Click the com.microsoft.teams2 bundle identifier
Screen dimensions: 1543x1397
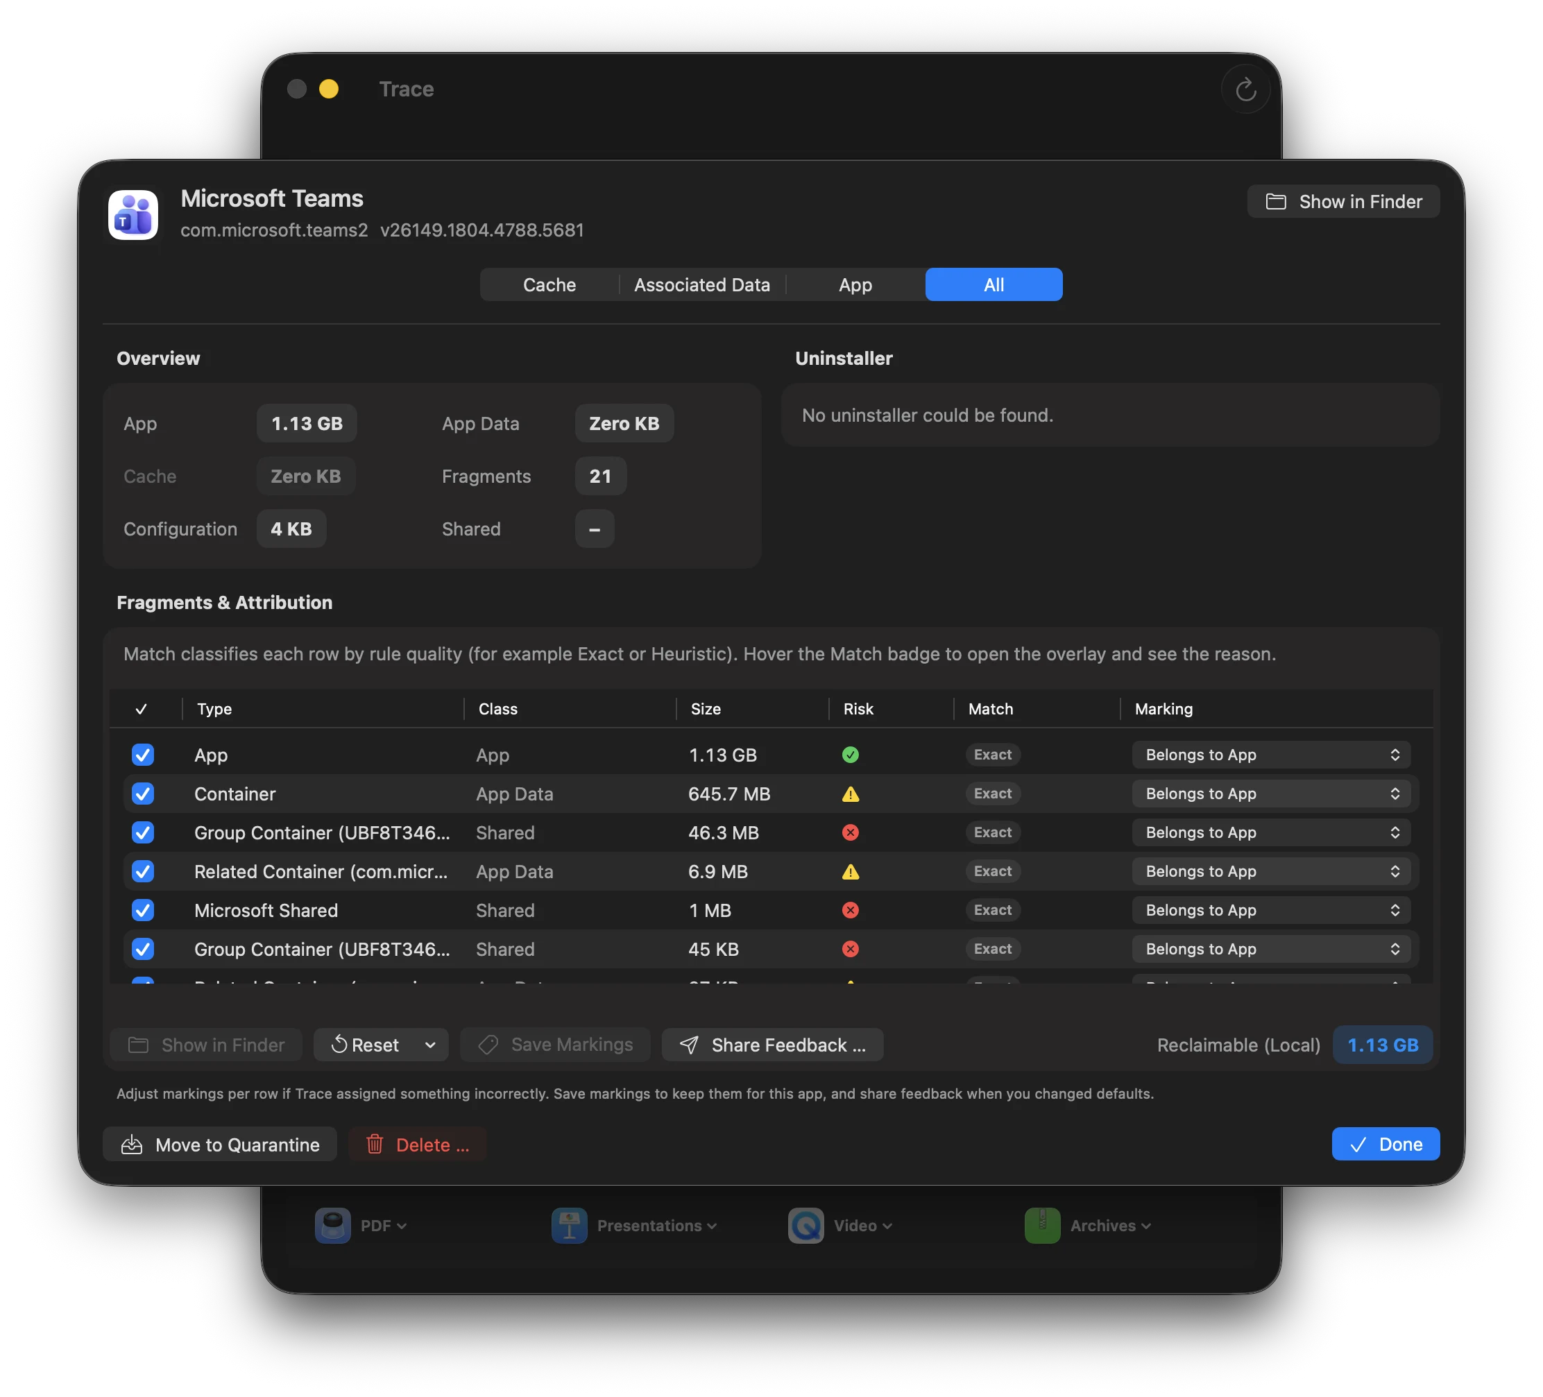tap(274, 230)
